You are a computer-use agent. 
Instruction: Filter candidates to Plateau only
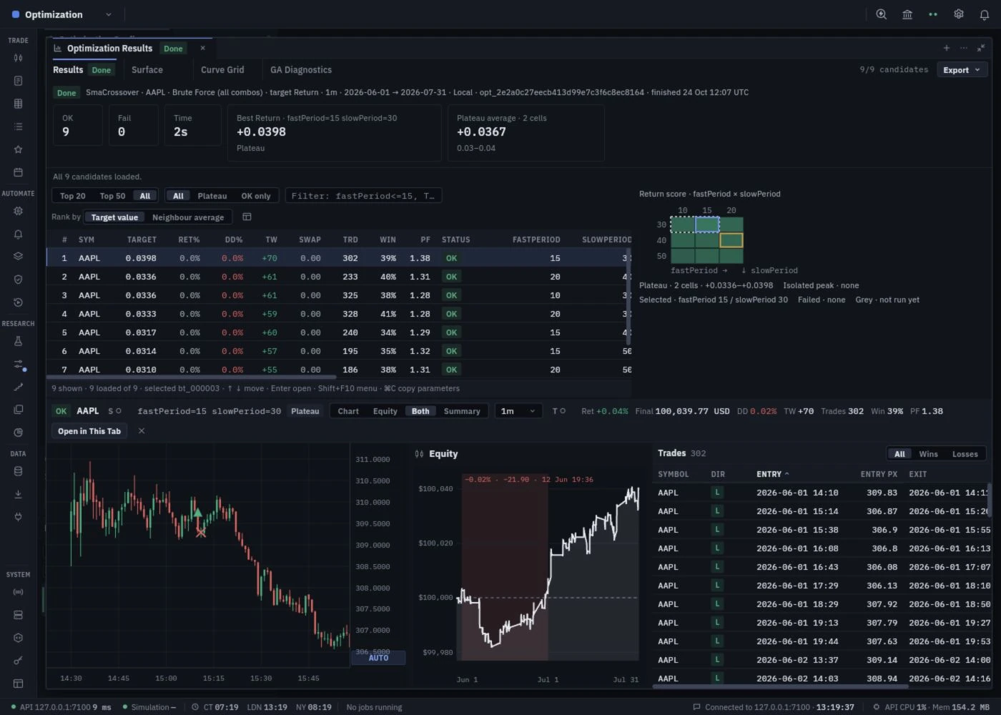point(212,196)
